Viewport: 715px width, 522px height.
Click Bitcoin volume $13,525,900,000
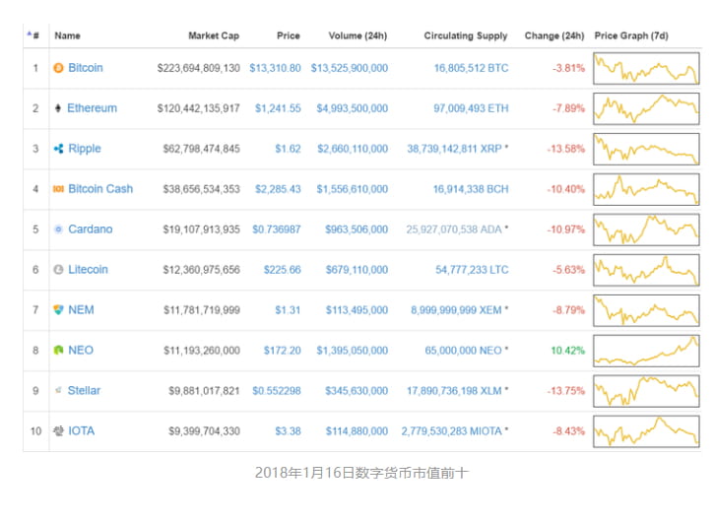click(350, 68)
